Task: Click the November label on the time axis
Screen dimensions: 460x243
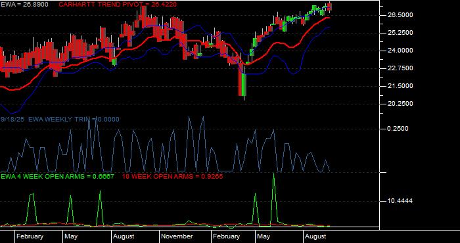Action: [x=177, y=236]
